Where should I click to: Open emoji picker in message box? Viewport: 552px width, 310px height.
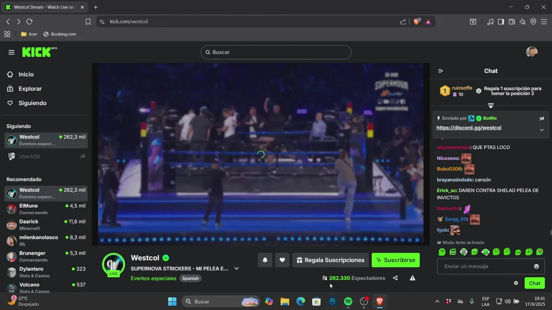coord(536,267)
